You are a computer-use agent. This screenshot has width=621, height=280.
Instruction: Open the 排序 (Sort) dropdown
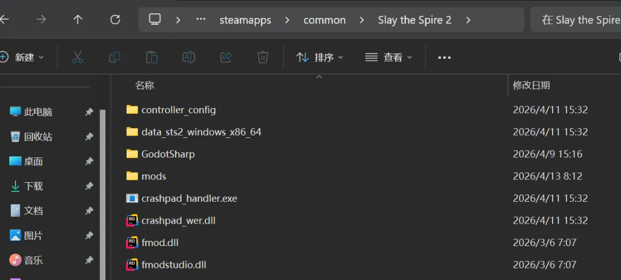(x=320, y=57)
